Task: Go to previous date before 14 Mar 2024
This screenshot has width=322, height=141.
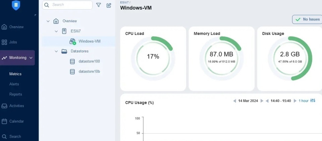Action: click(x=234, y=101)
